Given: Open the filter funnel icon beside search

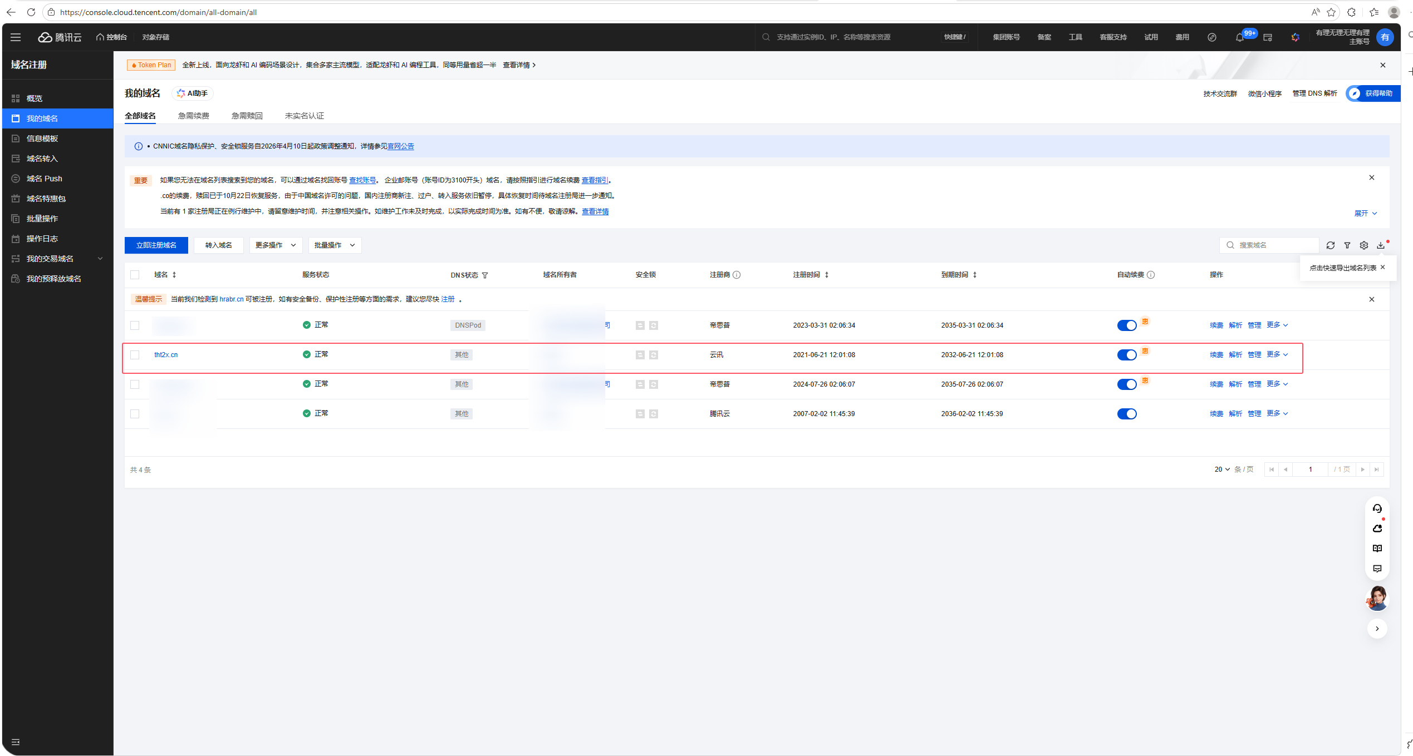Looking at the screenshot, I should (1347, 245).
